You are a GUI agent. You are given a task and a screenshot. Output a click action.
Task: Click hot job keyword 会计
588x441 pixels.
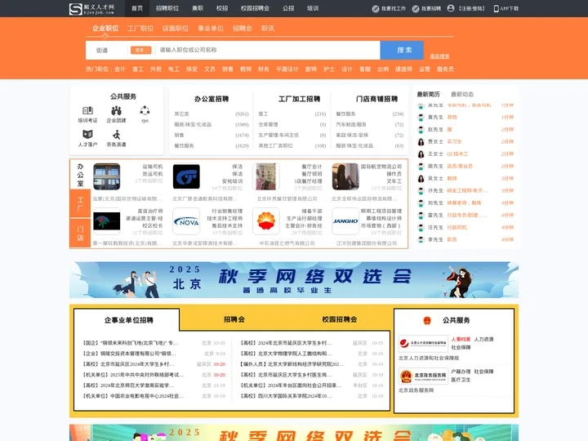click(119, 69)
